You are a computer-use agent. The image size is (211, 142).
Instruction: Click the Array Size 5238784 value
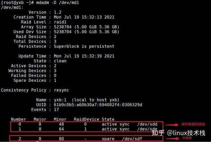coord(63,27)
